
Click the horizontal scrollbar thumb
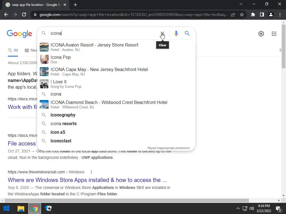click(127, 200)
